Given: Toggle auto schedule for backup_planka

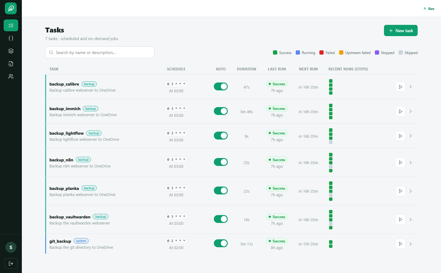Looking at the screenshot, I should tap(221, 190).
